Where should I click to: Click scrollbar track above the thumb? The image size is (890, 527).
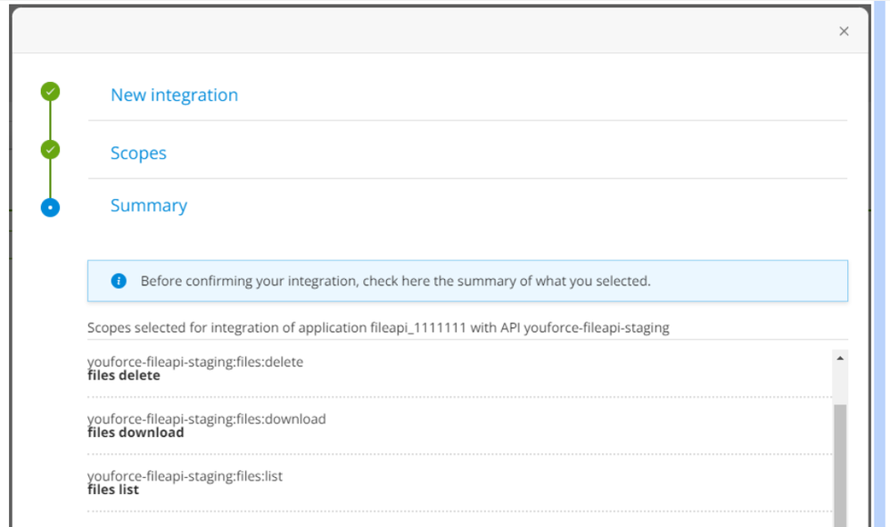coord(840,383)
